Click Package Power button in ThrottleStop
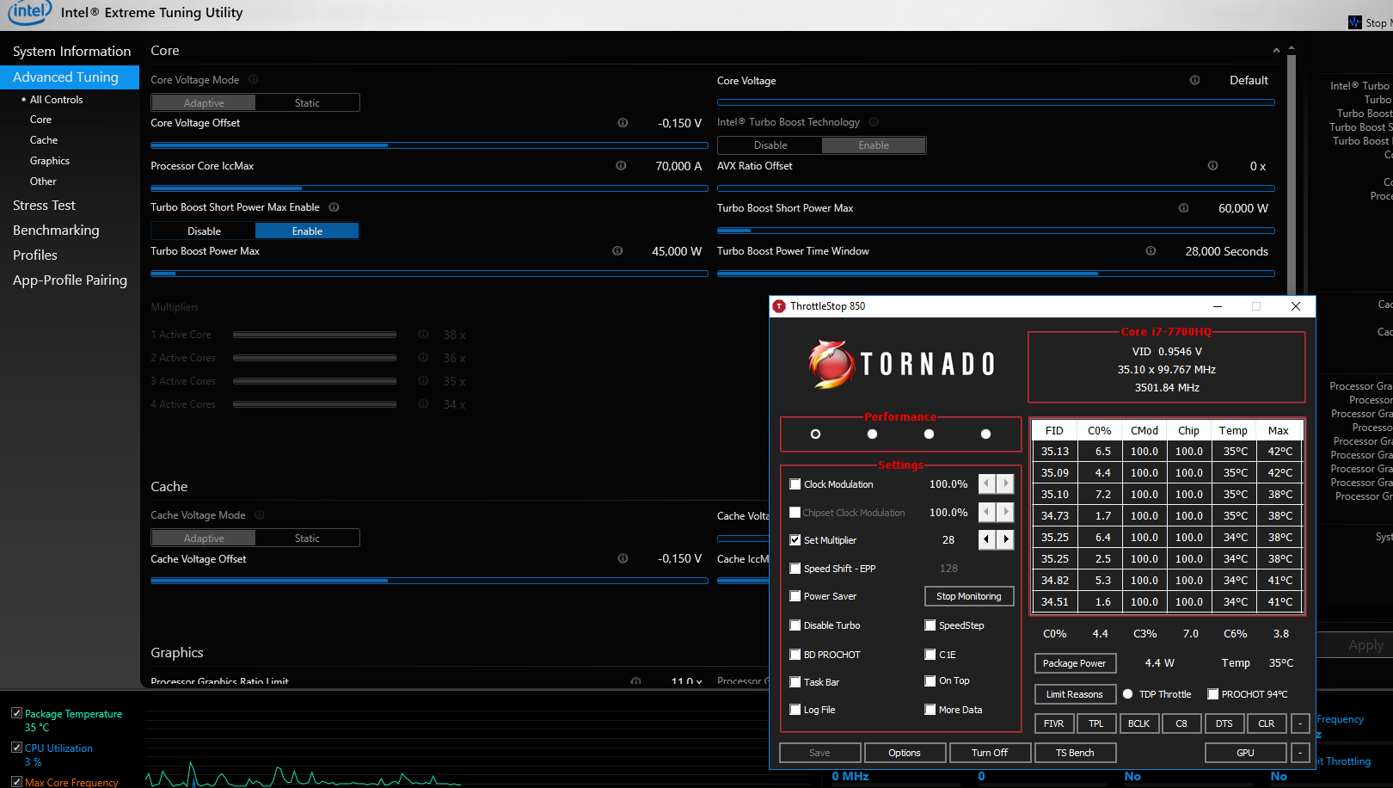The width and height of the screenshot is (1393, 788). (x=1075, y=663)
